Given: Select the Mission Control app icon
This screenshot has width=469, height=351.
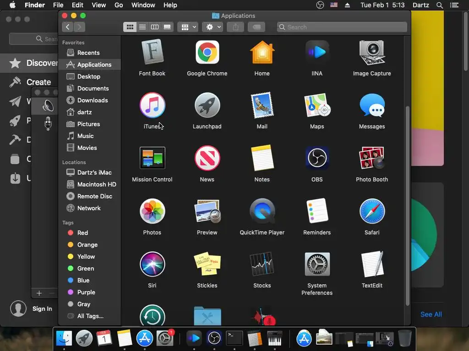Looking at the screenshot, I should pyautogui.click(x=152, y=158).
